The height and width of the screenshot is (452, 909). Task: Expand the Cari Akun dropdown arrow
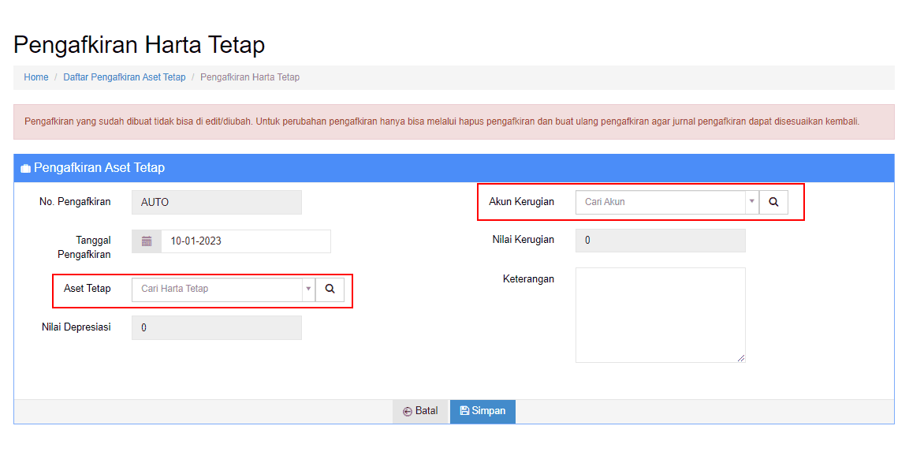[752, 202]
